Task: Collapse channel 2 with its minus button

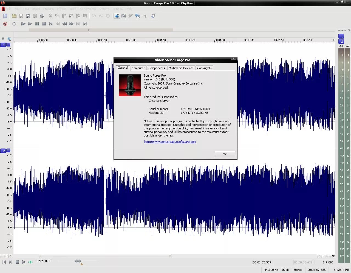Action: pos(8,150)
